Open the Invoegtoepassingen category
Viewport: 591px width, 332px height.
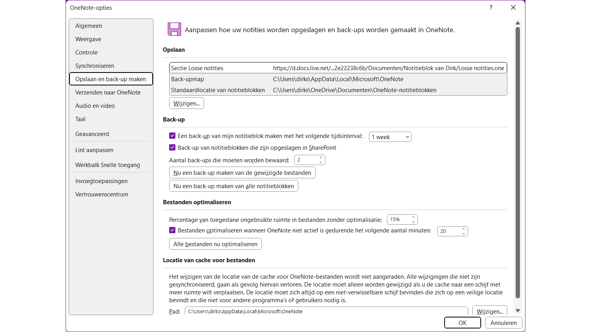coord(111,181)
